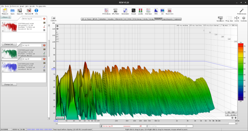Screen dimensions: 248x131
Task: Open the Tools menu
Action: [6, 6]
